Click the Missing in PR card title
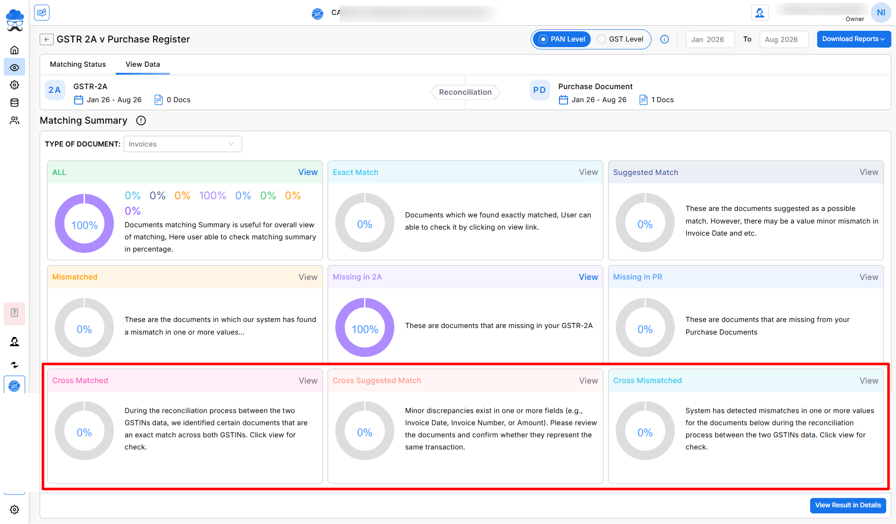 click(x=637, y=277)
